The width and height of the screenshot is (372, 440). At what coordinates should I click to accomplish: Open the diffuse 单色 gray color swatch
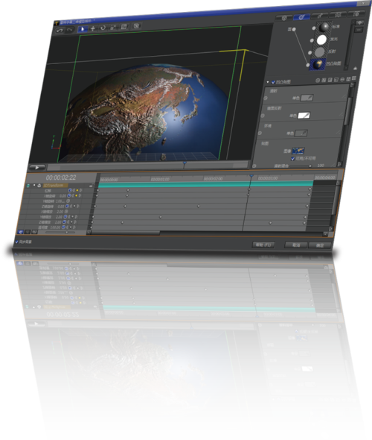pos(307,98)
